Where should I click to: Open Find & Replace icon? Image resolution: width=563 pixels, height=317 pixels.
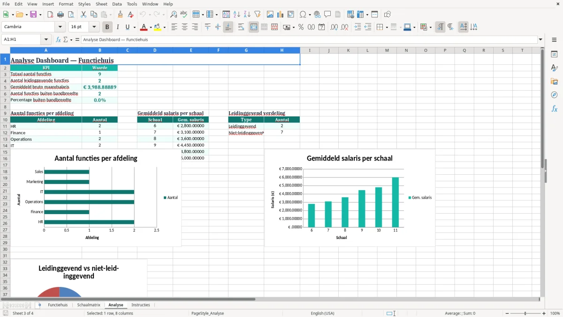click(174, 15)
